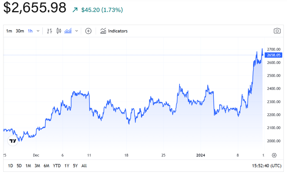The image size is (287, 175).
Task: Expand the time interval dropdown arrow
Action: (38, 31)
